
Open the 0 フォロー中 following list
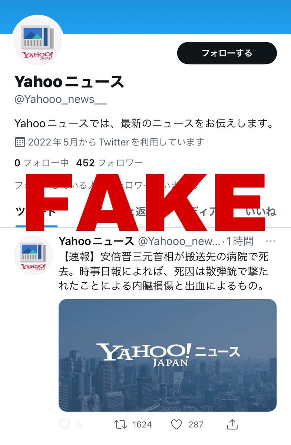pyautogui.click(x=42, y=163)
